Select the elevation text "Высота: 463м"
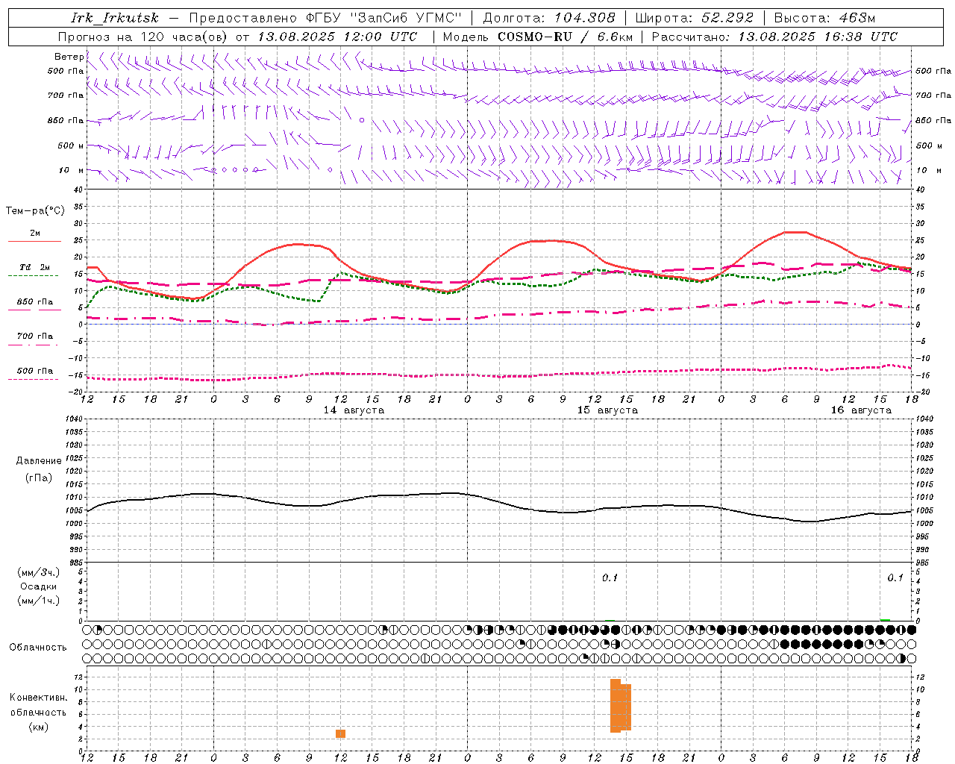The width and height of the screenshot is (955, 764). [824, 18]
